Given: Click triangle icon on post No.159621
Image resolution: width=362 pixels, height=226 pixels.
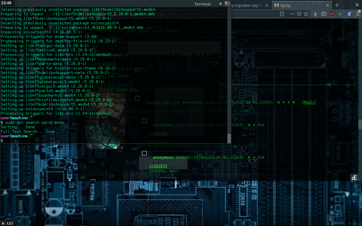Looking at the screenshot, I should click(x=284, y=102).
